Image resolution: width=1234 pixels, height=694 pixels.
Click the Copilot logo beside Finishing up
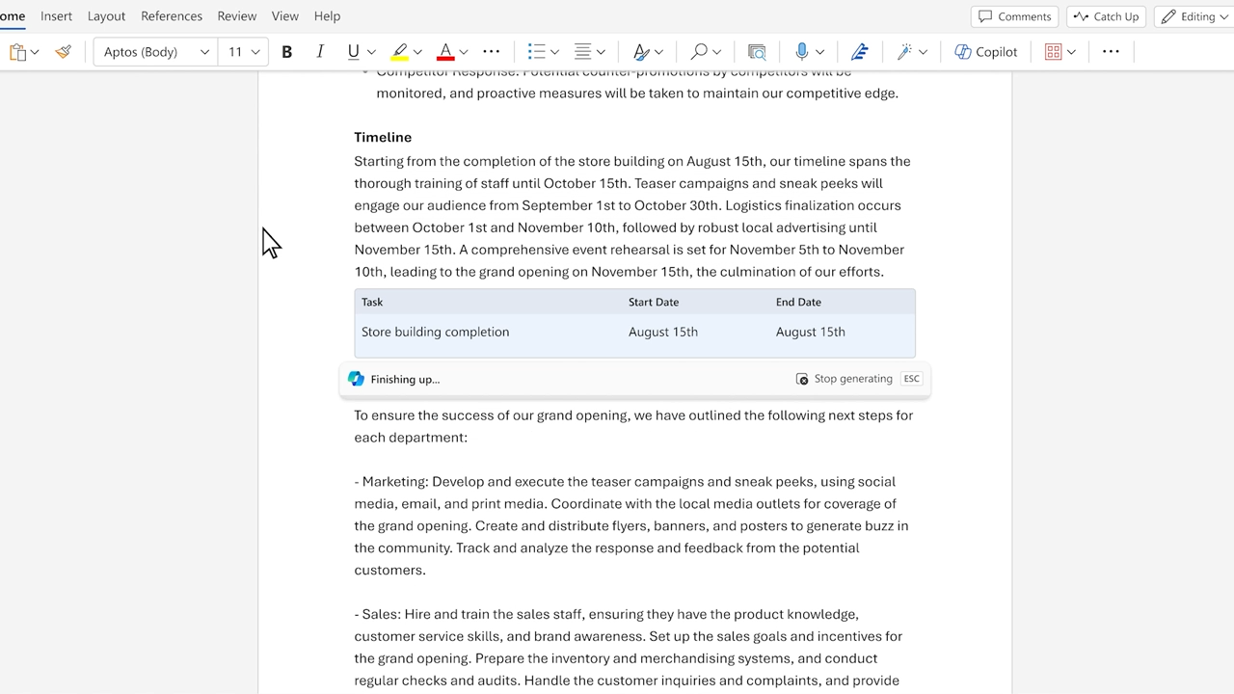356,379
